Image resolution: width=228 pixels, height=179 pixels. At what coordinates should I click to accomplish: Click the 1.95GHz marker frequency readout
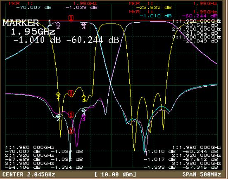click(x=33, y=31)
